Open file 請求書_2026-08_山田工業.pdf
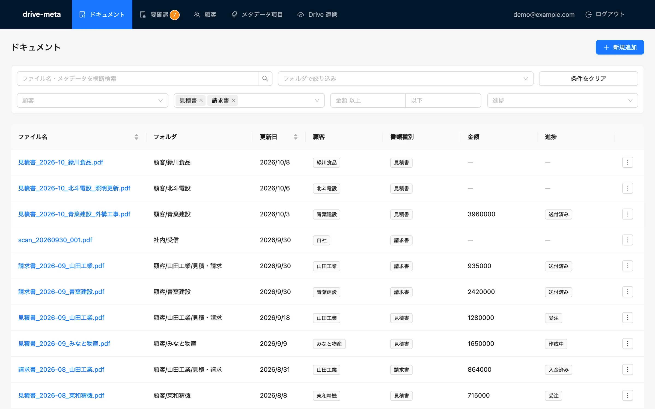Image resolution: width=655 pixels, height=409 pixels. 61,369
